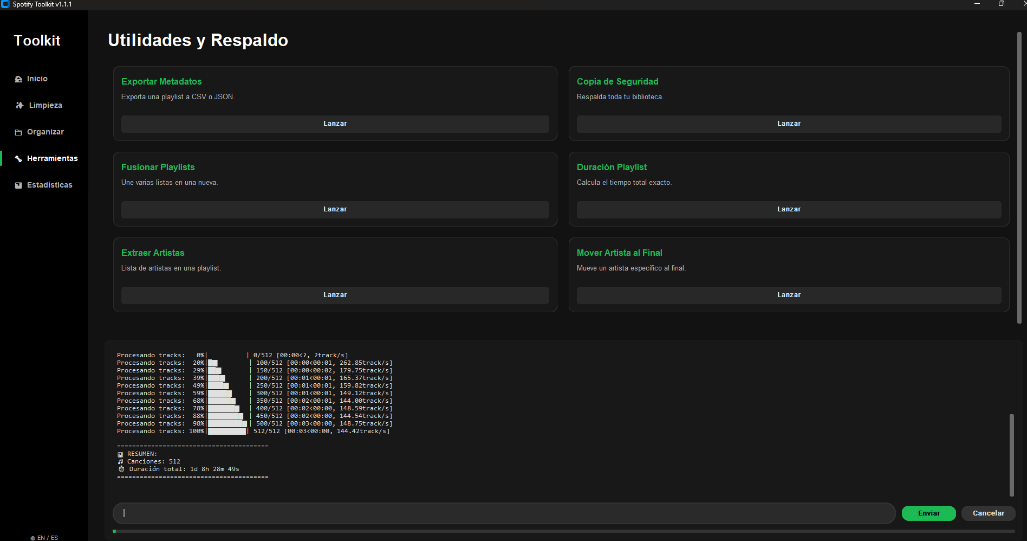The width and height of the screenshot is (1027, 541).
Task: Select the Herramientas menu item
Action: 52,159
